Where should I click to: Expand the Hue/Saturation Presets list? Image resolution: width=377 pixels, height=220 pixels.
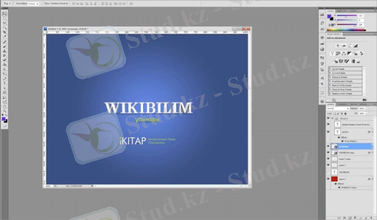[x=329, y=82]
